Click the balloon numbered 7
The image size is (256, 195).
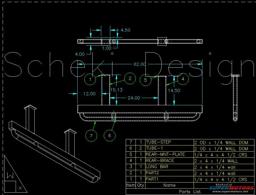[x=91, y=136]
